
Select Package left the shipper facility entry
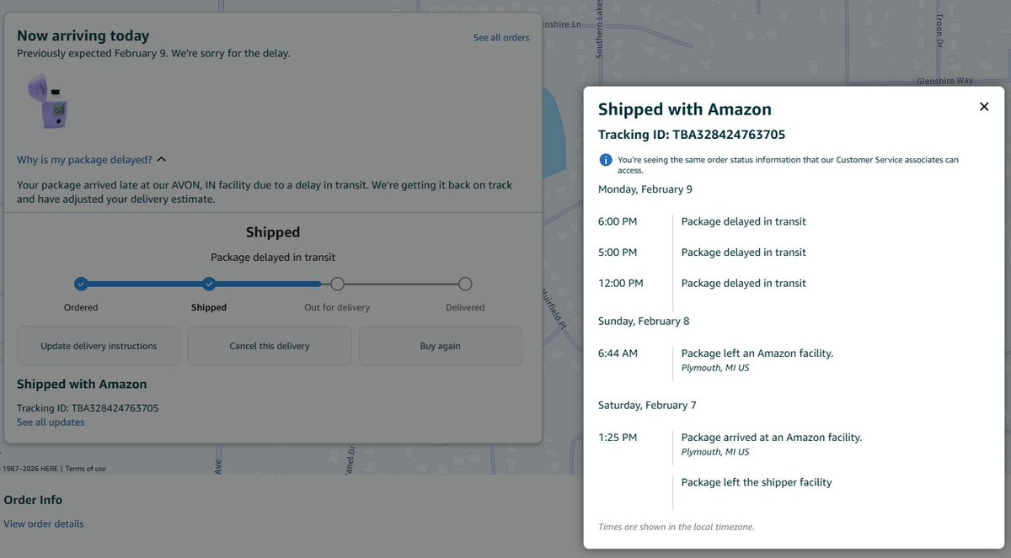pyautogui.click(x=757, y=482)
